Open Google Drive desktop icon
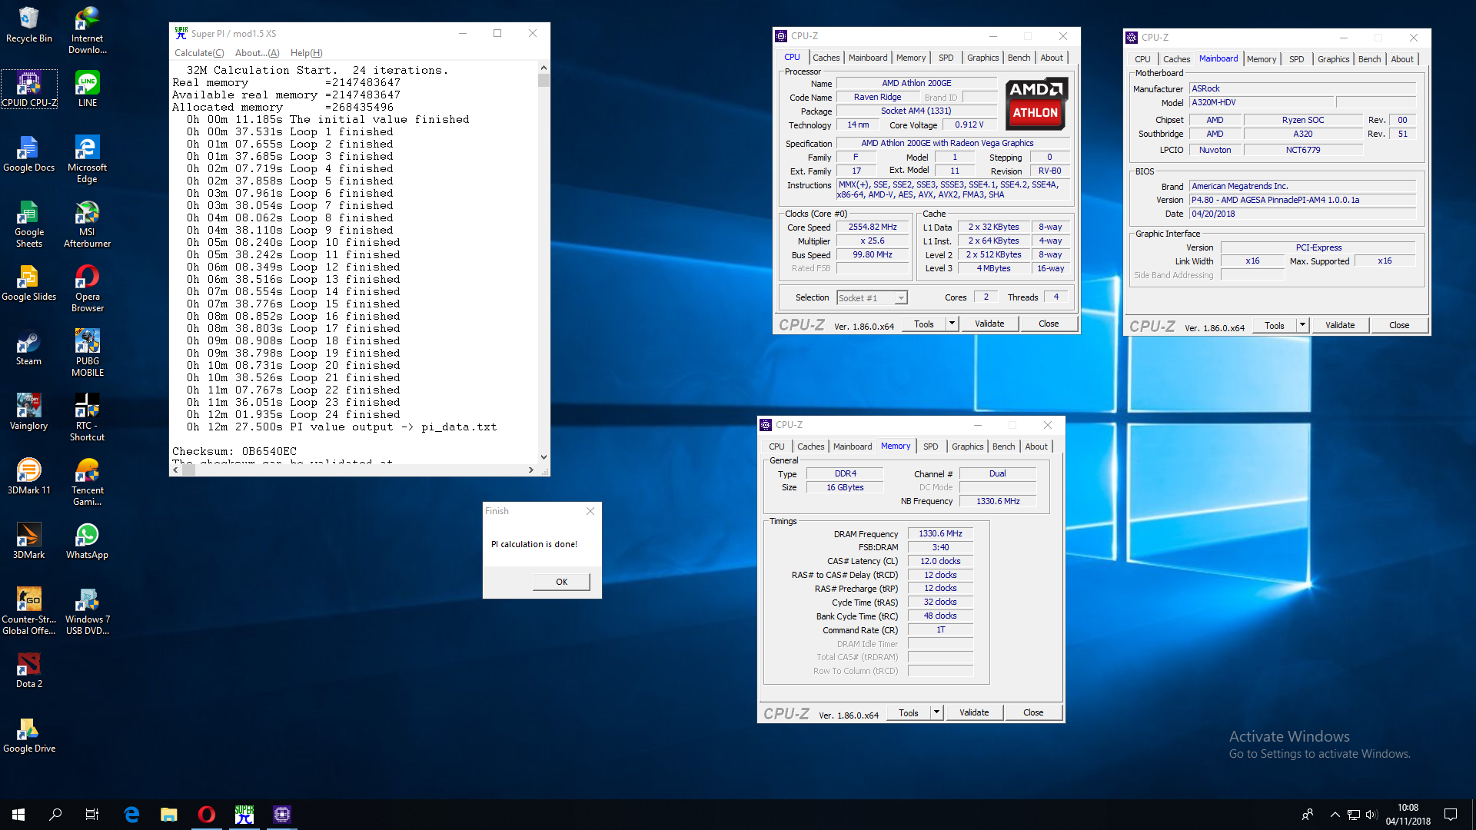The width and height of the screenshot is (1476, 830). point(29,735)
